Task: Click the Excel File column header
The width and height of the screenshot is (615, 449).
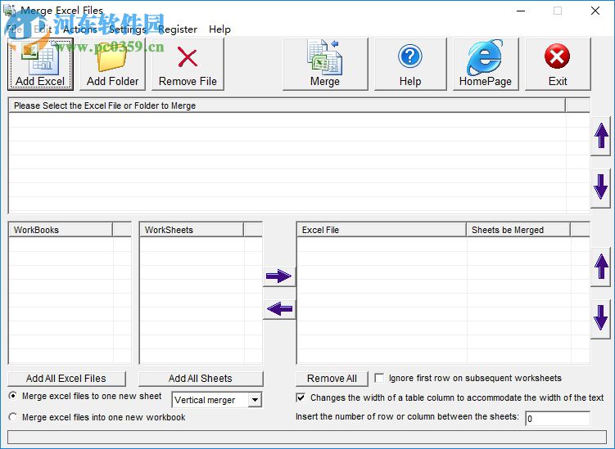Action: pos(382,230)
